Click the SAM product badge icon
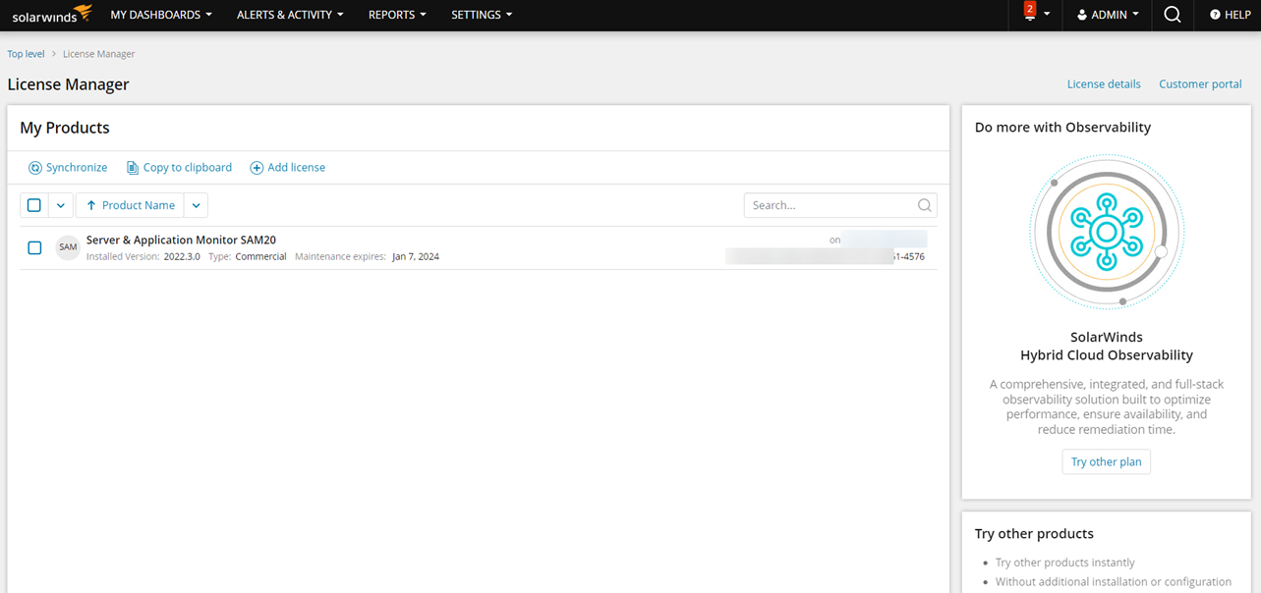The width and height of the screenshot is (1261, 593). click(x=68, y=247)
